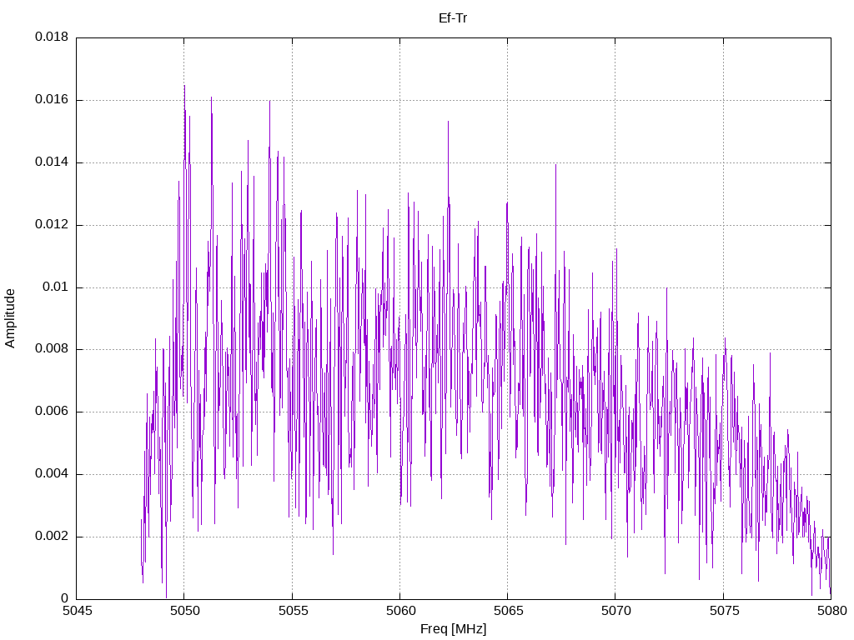
Task: Click the y-axis tick value 0.008
Action: pos(52,349)
